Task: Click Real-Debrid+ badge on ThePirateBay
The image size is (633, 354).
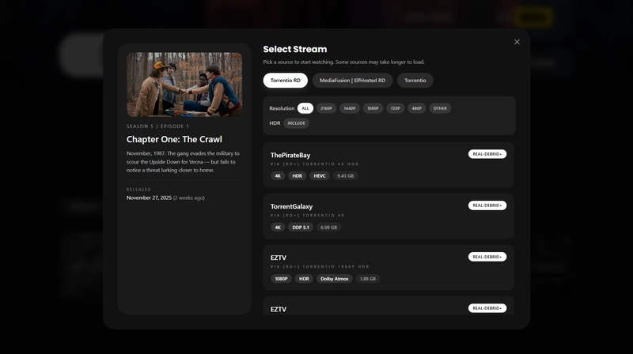Action: point(487,154)
